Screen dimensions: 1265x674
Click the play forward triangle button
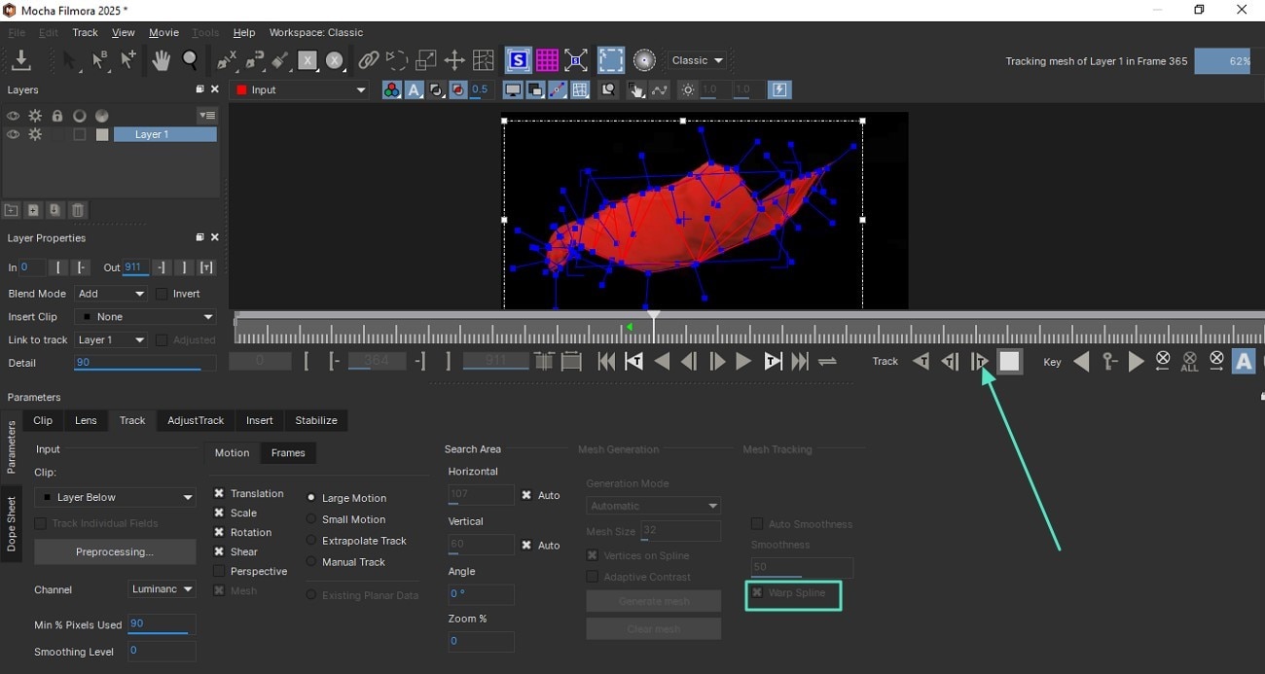pyautogui.click(x=743, y=362)
